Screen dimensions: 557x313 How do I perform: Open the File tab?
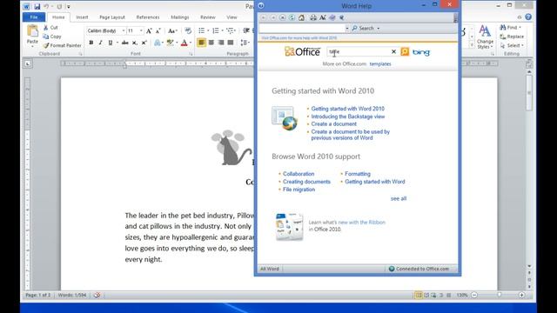[x=34, y=17]
